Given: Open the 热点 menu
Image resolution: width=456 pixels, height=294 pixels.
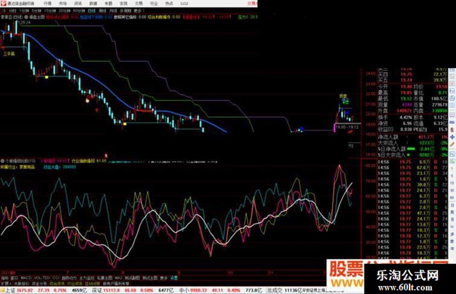Looking at the screenshot, I should [x=169, y=3].
